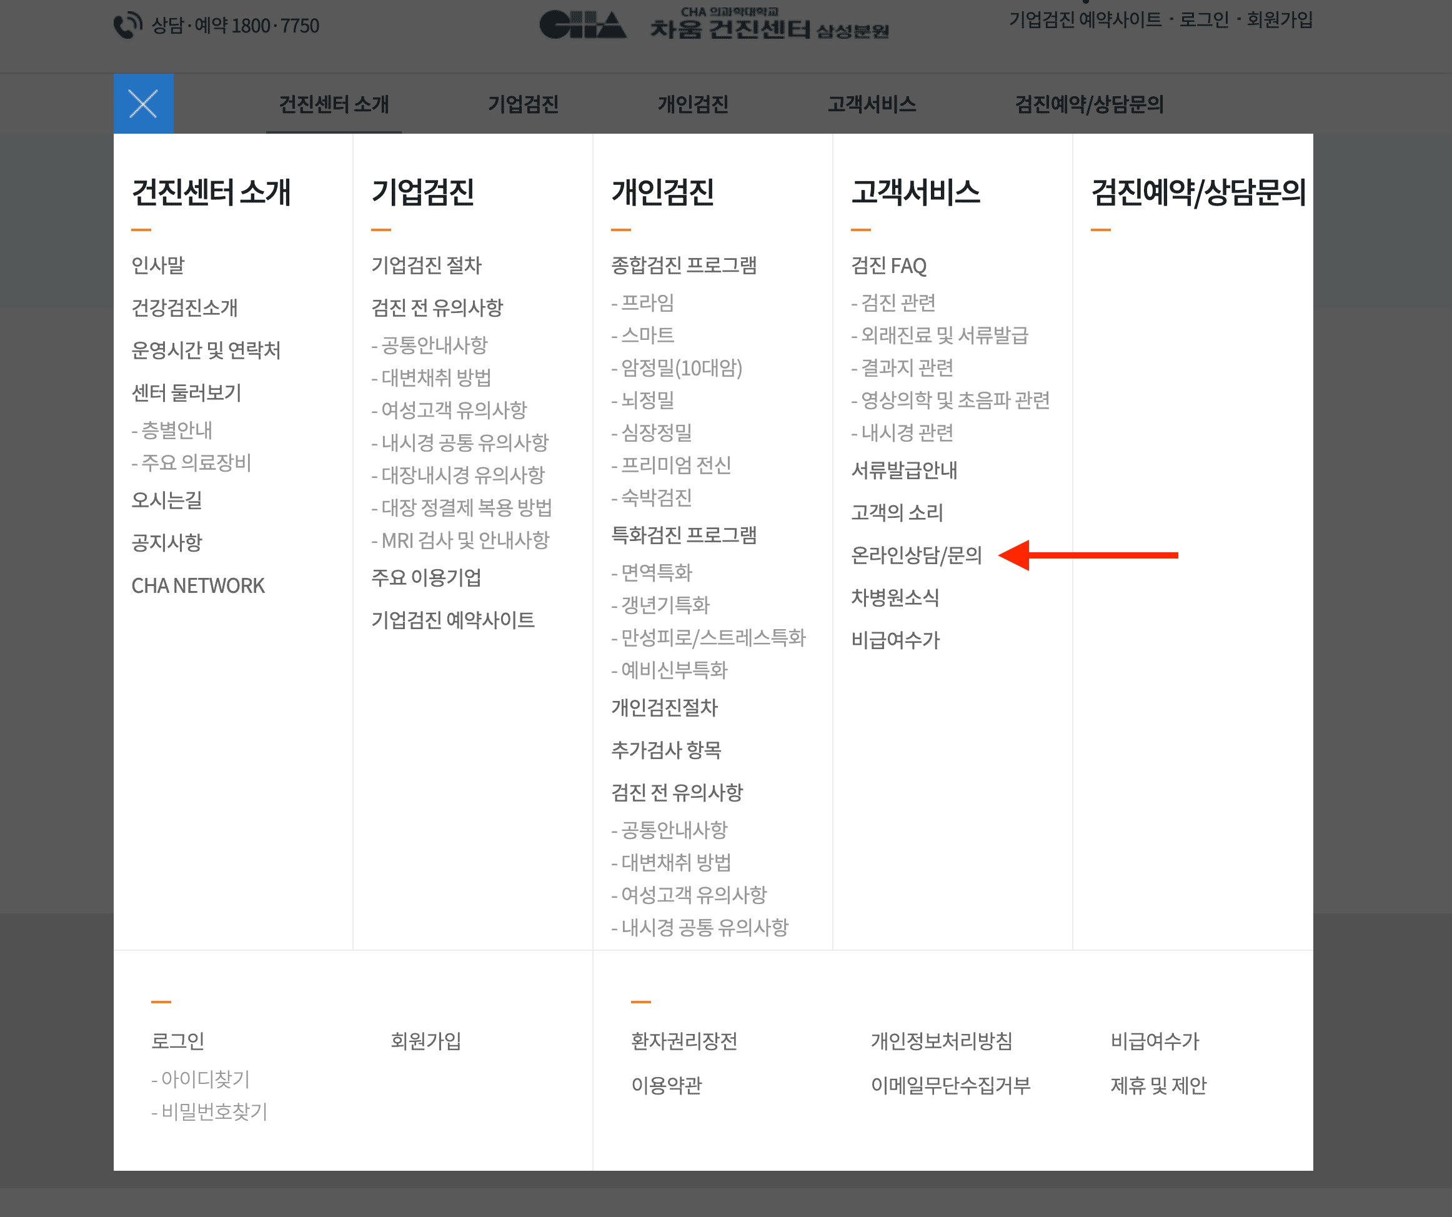Open 검진 FAQ link
1452x1217 pixels.
[x=888, y=266]
